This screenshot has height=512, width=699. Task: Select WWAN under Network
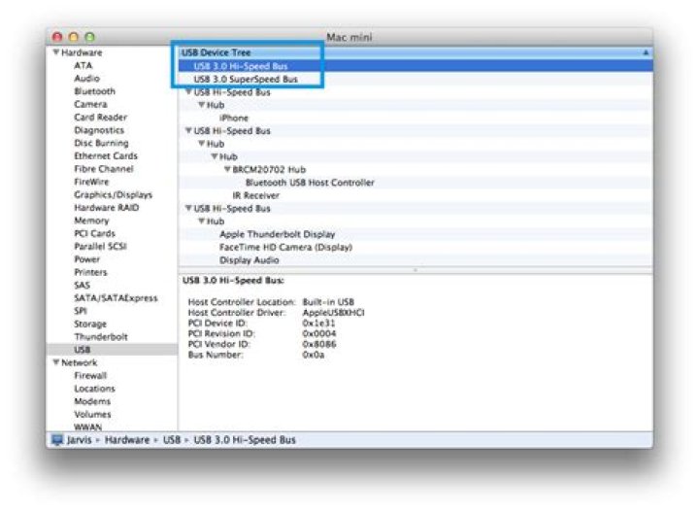point(87,427)
